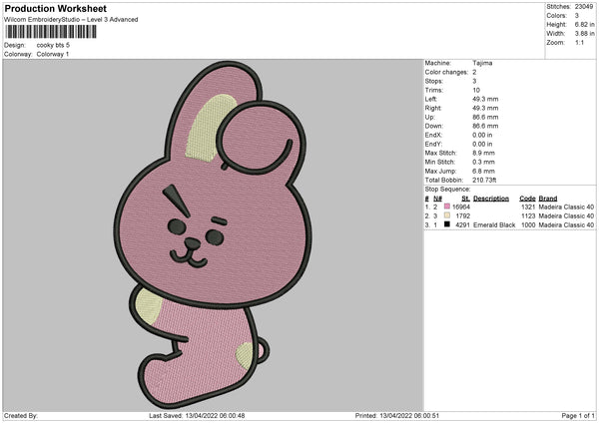This screenshot has height=423, width=599.
Task: Click the Max Jump value 6.8 mm
Action: coord(483,171)
